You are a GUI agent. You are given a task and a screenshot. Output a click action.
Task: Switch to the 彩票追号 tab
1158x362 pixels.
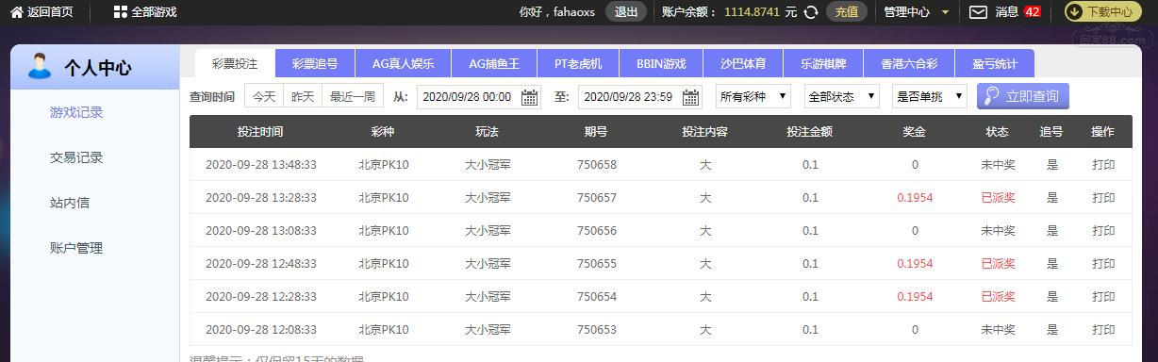coord(315,64)
